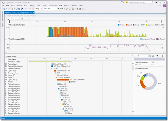Click the Zoom In button in diagnostics toolbar
This screenshot has width=168, height=121.
pos(9,16)
